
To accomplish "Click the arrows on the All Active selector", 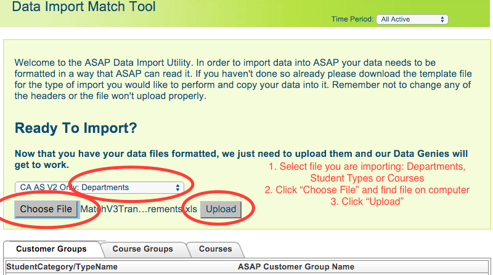I will (x=443, y=20).
